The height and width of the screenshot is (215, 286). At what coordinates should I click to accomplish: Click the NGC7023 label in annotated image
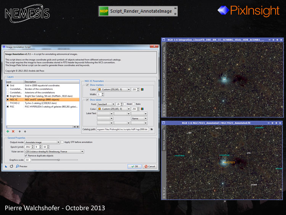(x=230, y=162)
